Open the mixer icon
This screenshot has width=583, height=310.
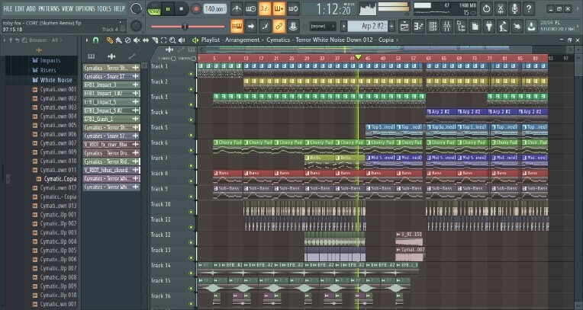tap(447, 26)
